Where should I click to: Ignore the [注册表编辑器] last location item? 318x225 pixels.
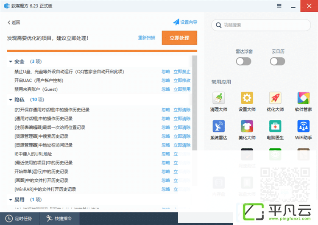point(166,128)
